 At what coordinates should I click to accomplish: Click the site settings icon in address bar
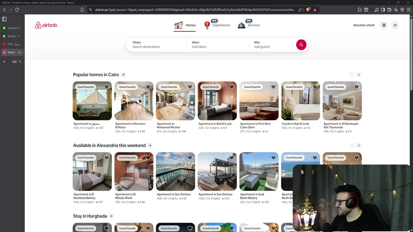pos(90,10)
